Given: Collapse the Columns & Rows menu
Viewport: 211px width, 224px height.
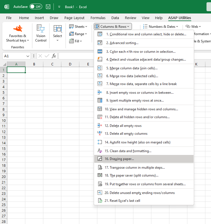Looking at the screenshot, I should [x=113, y=27].
